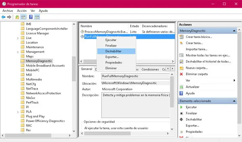Viewport: 242px width, 142px height.
Task: Click the NetTrace folder icon in tree
Action: pyautogui.click(x=23, y=88)
